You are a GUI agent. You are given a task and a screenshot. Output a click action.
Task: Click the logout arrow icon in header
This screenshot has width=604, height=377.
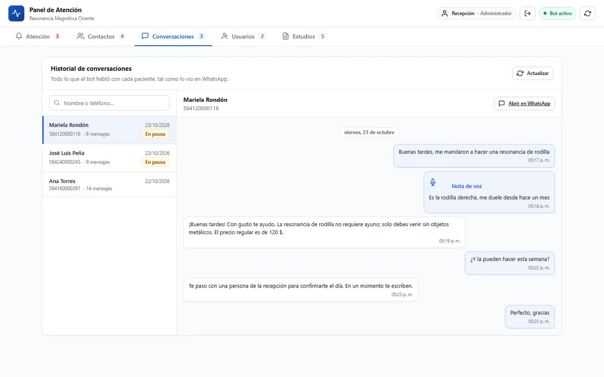coord(527,14)
